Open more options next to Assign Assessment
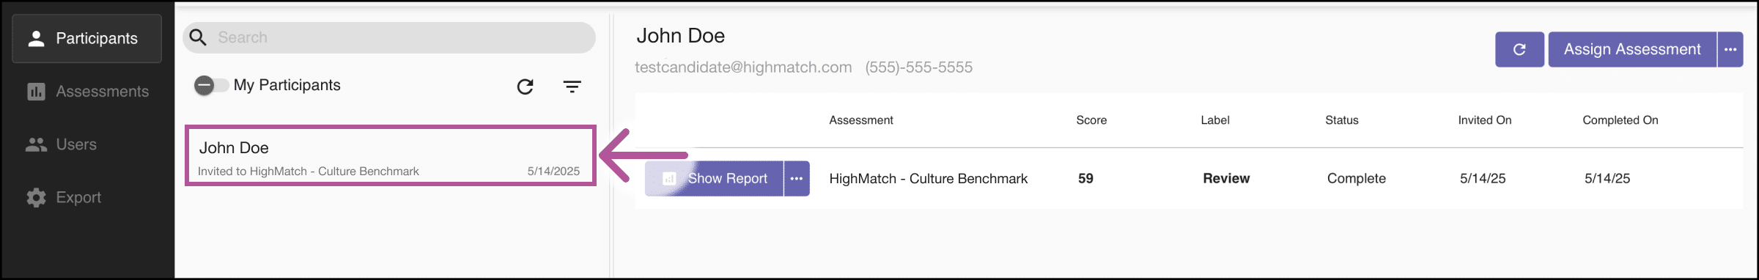Viewport: 1759px width, 280px height. (1730, 49)
